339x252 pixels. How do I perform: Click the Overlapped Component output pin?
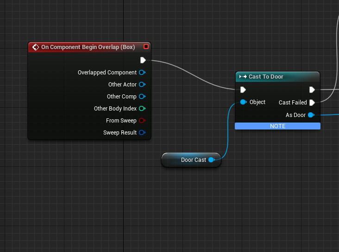pos(142,73)
